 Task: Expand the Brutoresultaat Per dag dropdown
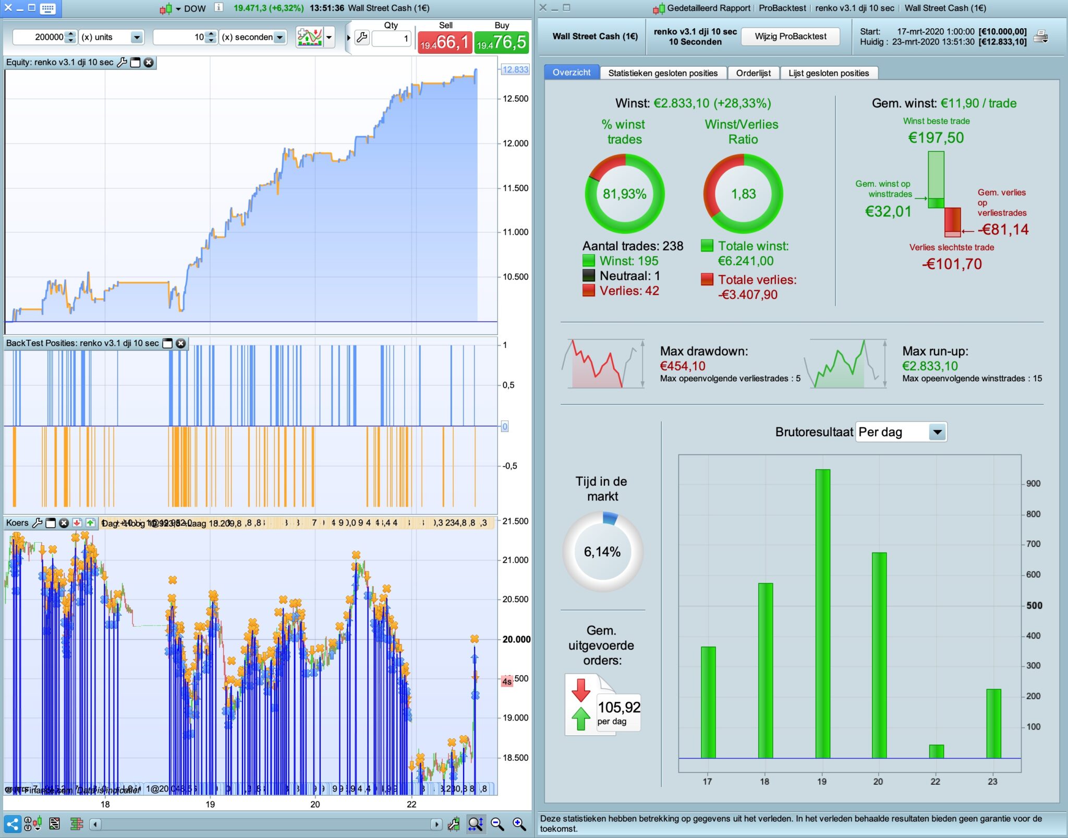937,432
